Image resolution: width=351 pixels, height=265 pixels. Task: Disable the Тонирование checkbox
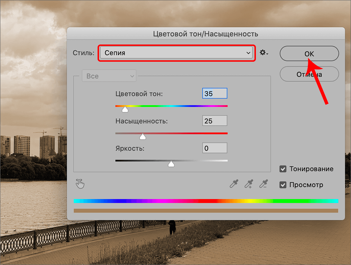283,169
